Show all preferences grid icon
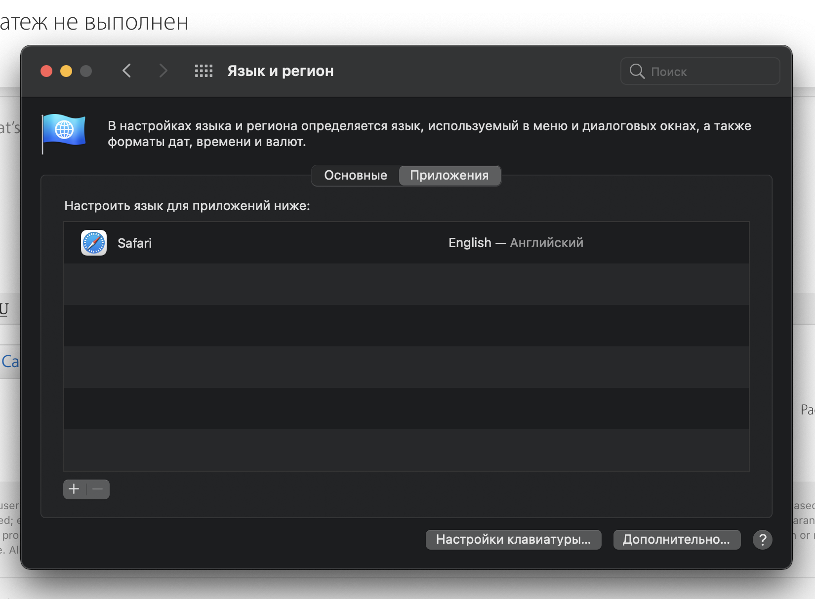This screenshot has height=599, width=815. point(204,71)
